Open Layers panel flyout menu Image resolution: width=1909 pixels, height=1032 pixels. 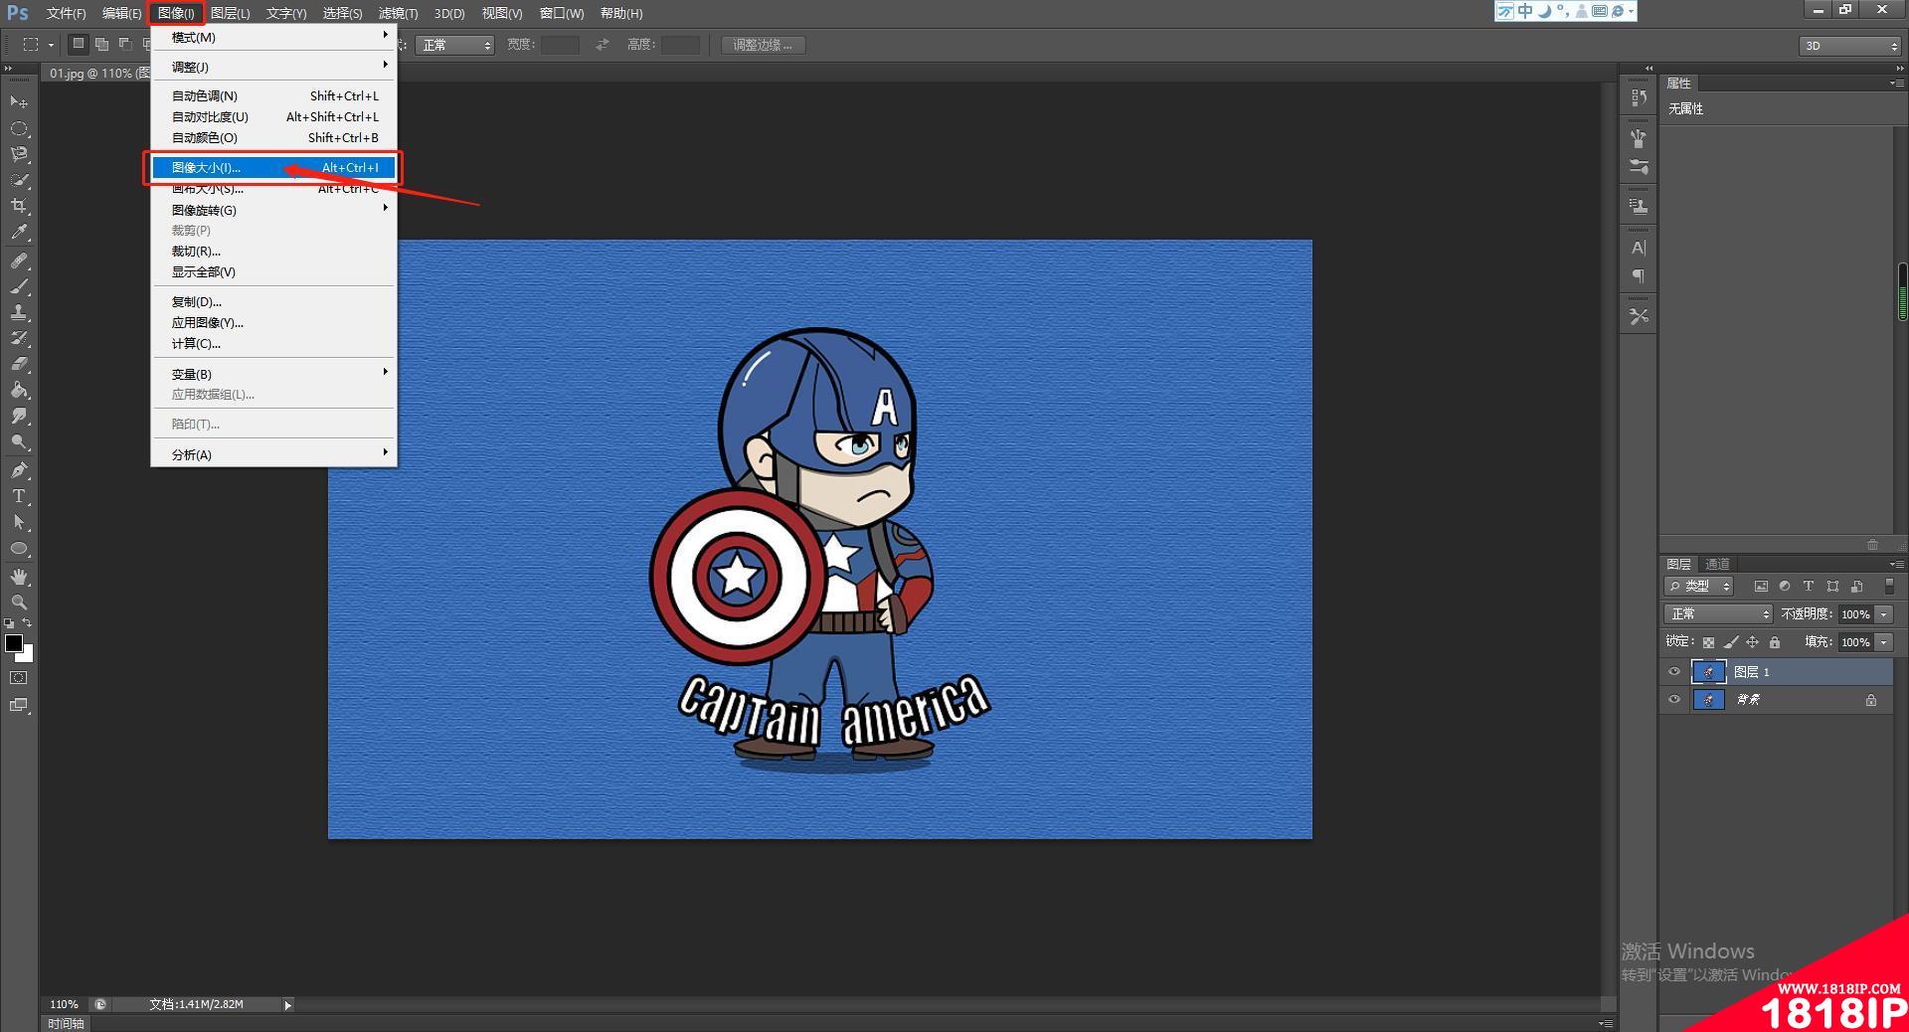[1896, 564]
